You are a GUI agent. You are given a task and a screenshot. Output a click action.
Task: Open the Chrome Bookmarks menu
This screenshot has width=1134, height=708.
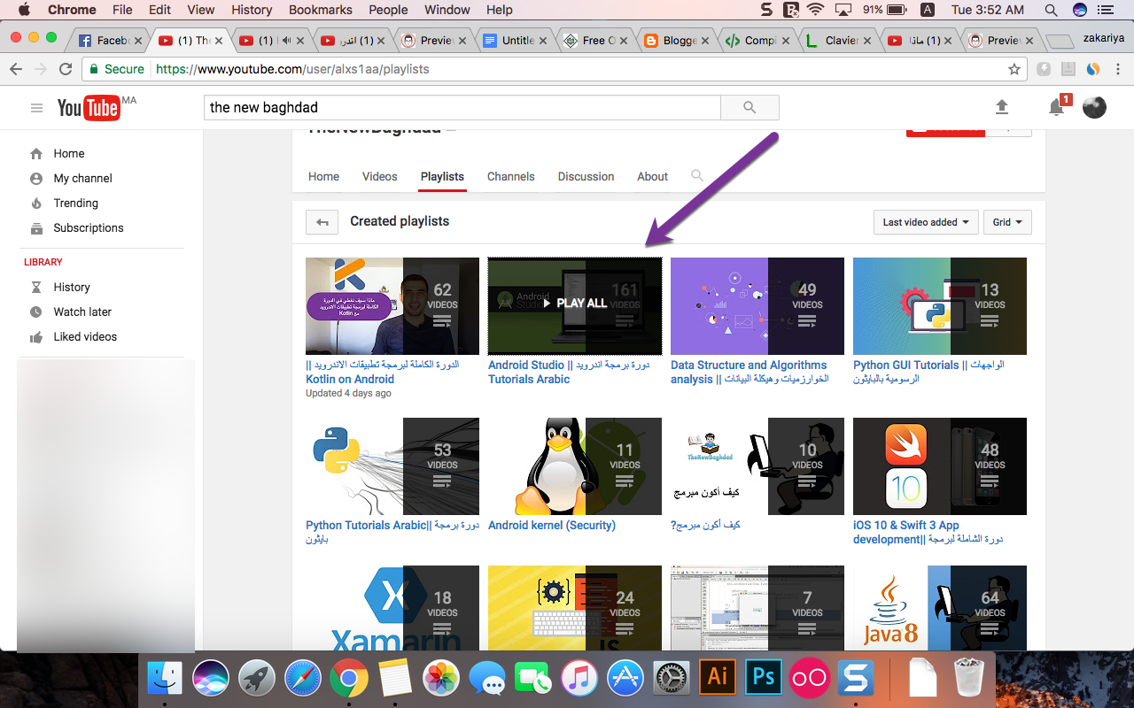pyautogui.click(x=320, y=10)
